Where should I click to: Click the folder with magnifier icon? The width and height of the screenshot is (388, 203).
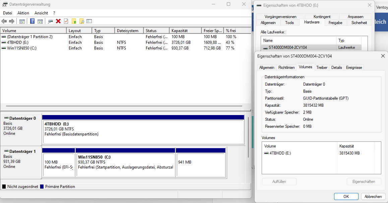tap(82, 21)
